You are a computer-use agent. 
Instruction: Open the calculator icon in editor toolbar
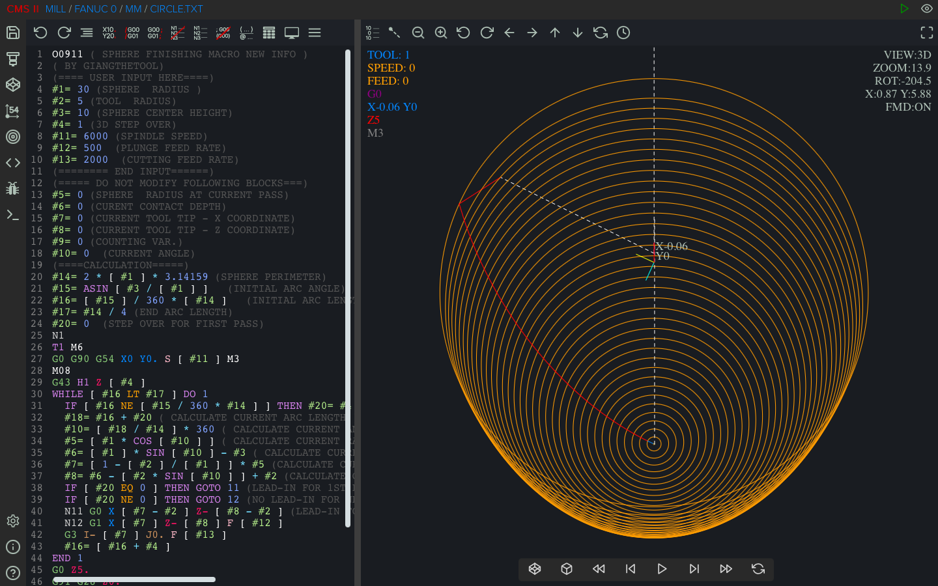[269, 33]
